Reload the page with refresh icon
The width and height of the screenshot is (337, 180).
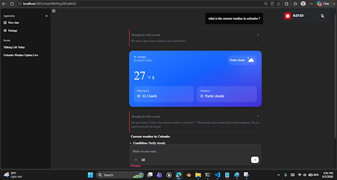pos(12,3)
